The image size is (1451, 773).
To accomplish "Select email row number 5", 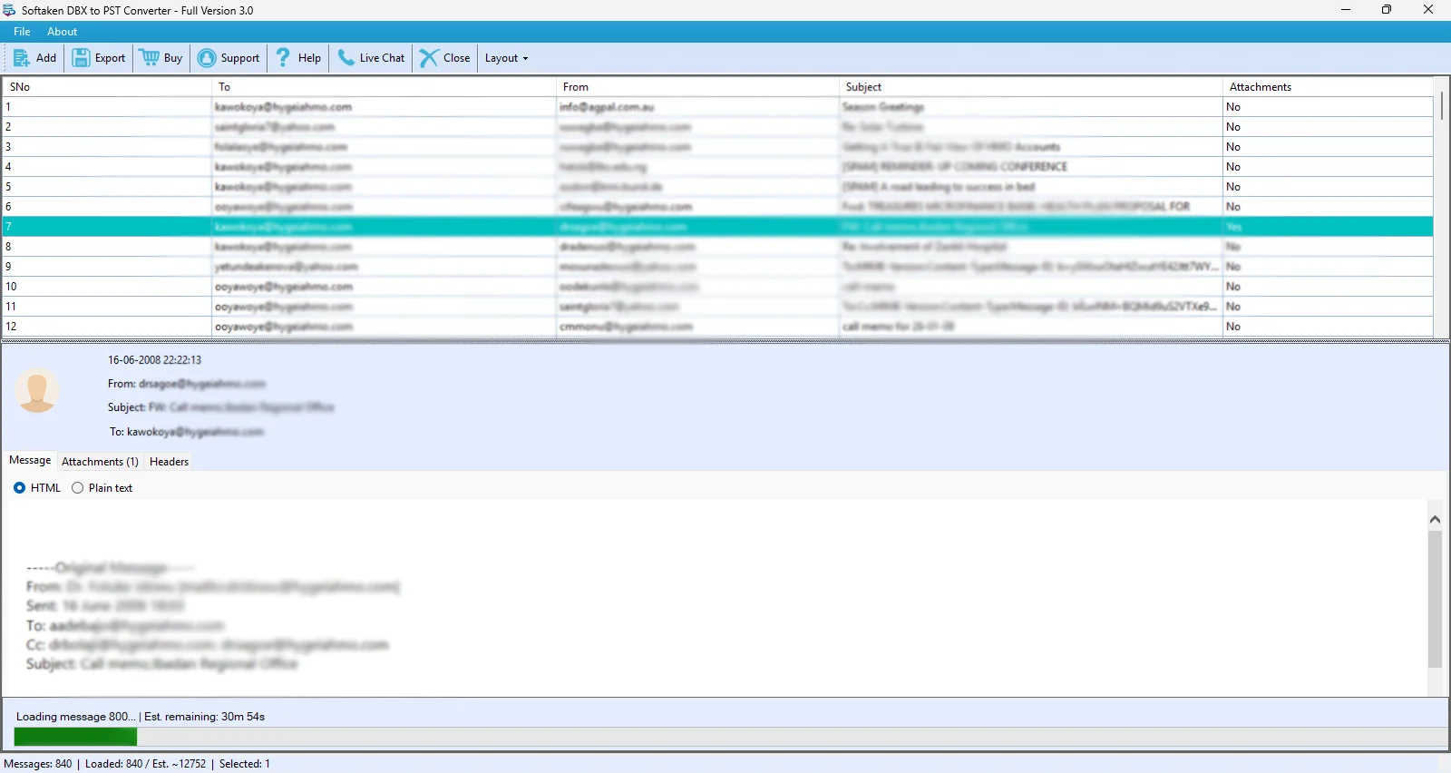I will (x=717, y=187).
